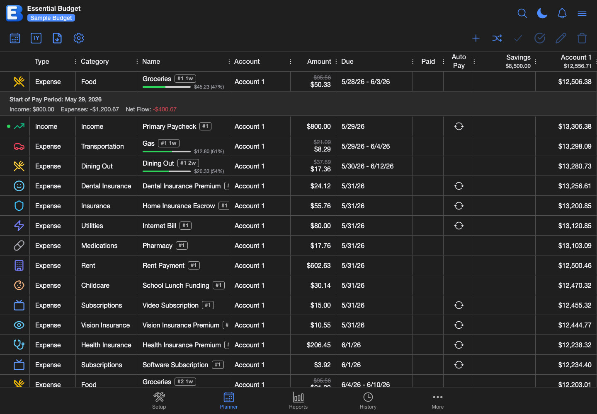
Task: Click the Medications pill icon
Action: click(19, 246)
